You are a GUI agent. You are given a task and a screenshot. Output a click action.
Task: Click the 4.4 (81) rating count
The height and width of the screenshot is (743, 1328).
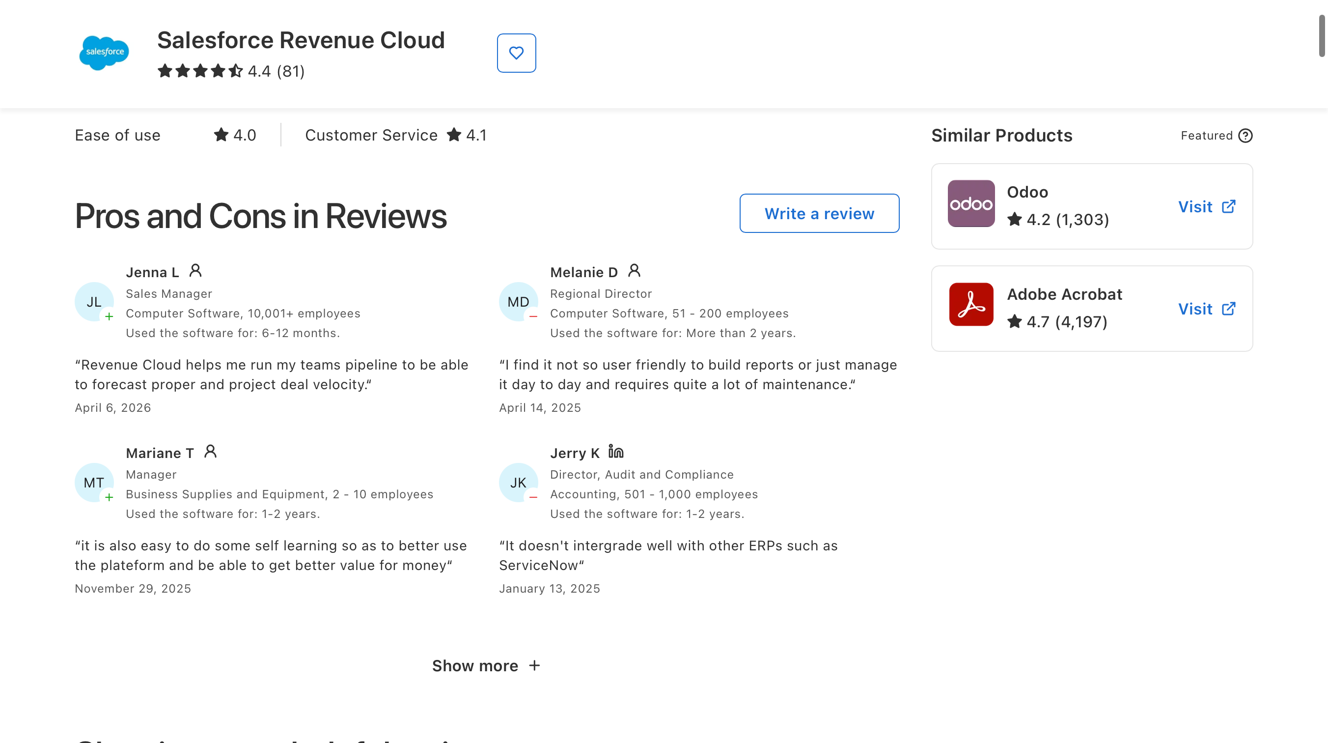pyautogui.click(x=277, y=71)
